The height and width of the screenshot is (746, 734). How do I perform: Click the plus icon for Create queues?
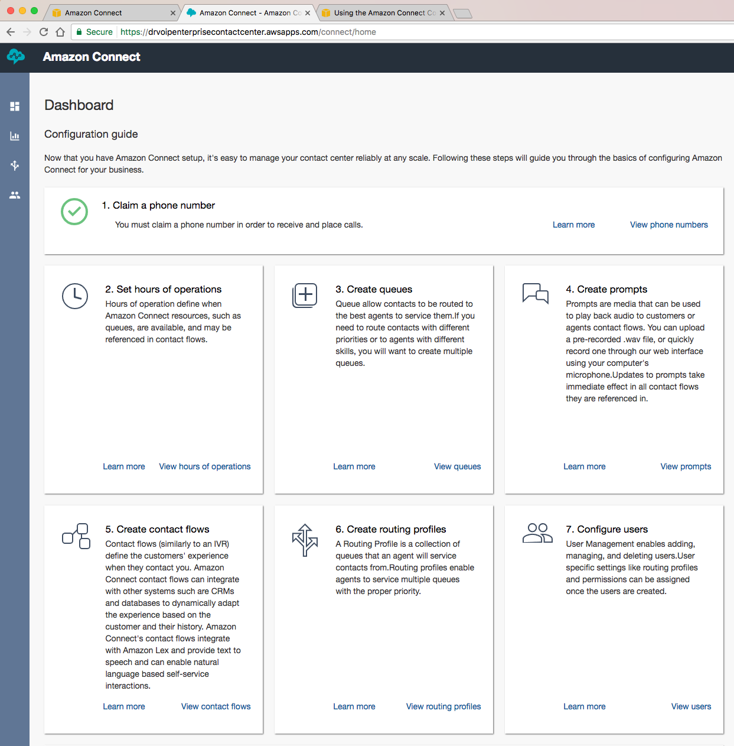coord(305,295)
